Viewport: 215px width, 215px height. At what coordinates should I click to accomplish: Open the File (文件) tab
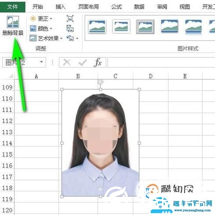pyautogui.click(x=12, y=7)
